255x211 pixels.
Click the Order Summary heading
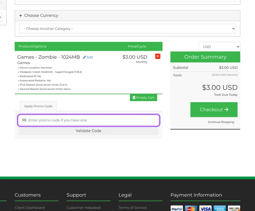click(205, 57)
